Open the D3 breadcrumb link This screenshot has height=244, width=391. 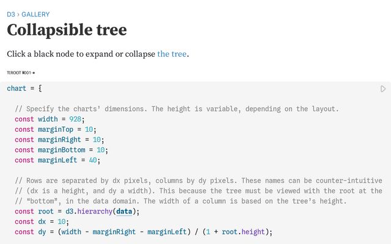[11, 15]
